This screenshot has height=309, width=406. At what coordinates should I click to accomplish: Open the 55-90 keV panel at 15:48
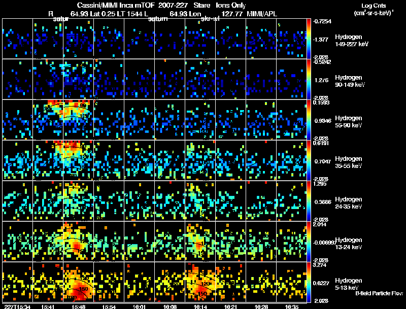coord(79,120)
